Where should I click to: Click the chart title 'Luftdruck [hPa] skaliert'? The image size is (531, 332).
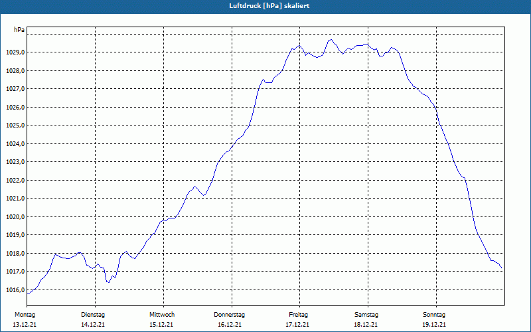[x=269, y=6]
